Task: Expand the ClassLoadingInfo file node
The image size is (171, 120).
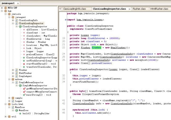Action: tap(13, 20)
